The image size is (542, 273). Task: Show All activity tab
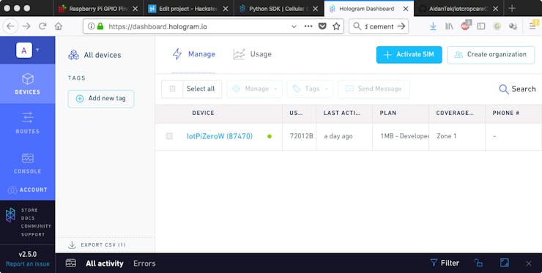105,263
